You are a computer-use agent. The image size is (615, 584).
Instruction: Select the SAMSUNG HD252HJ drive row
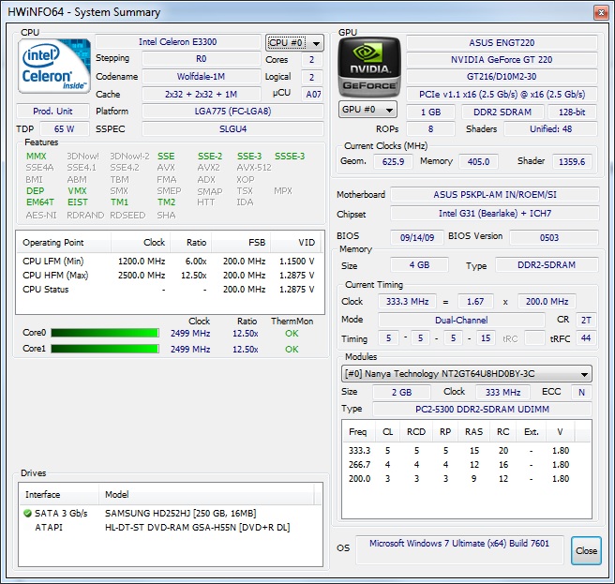click(171, 514)
